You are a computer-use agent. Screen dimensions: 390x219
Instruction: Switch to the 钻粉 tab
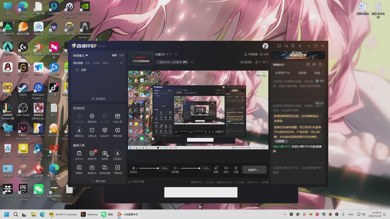(317, 73)
